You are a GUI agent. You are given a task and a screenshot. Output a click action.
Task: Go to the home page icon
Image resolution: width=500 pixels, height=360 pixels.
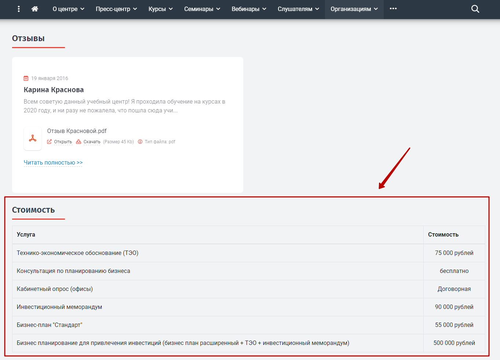coord(35,9)
